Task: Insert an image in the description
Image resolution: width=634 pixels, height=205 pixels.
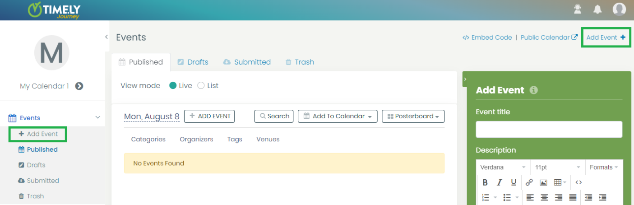Action: point(543,182)
